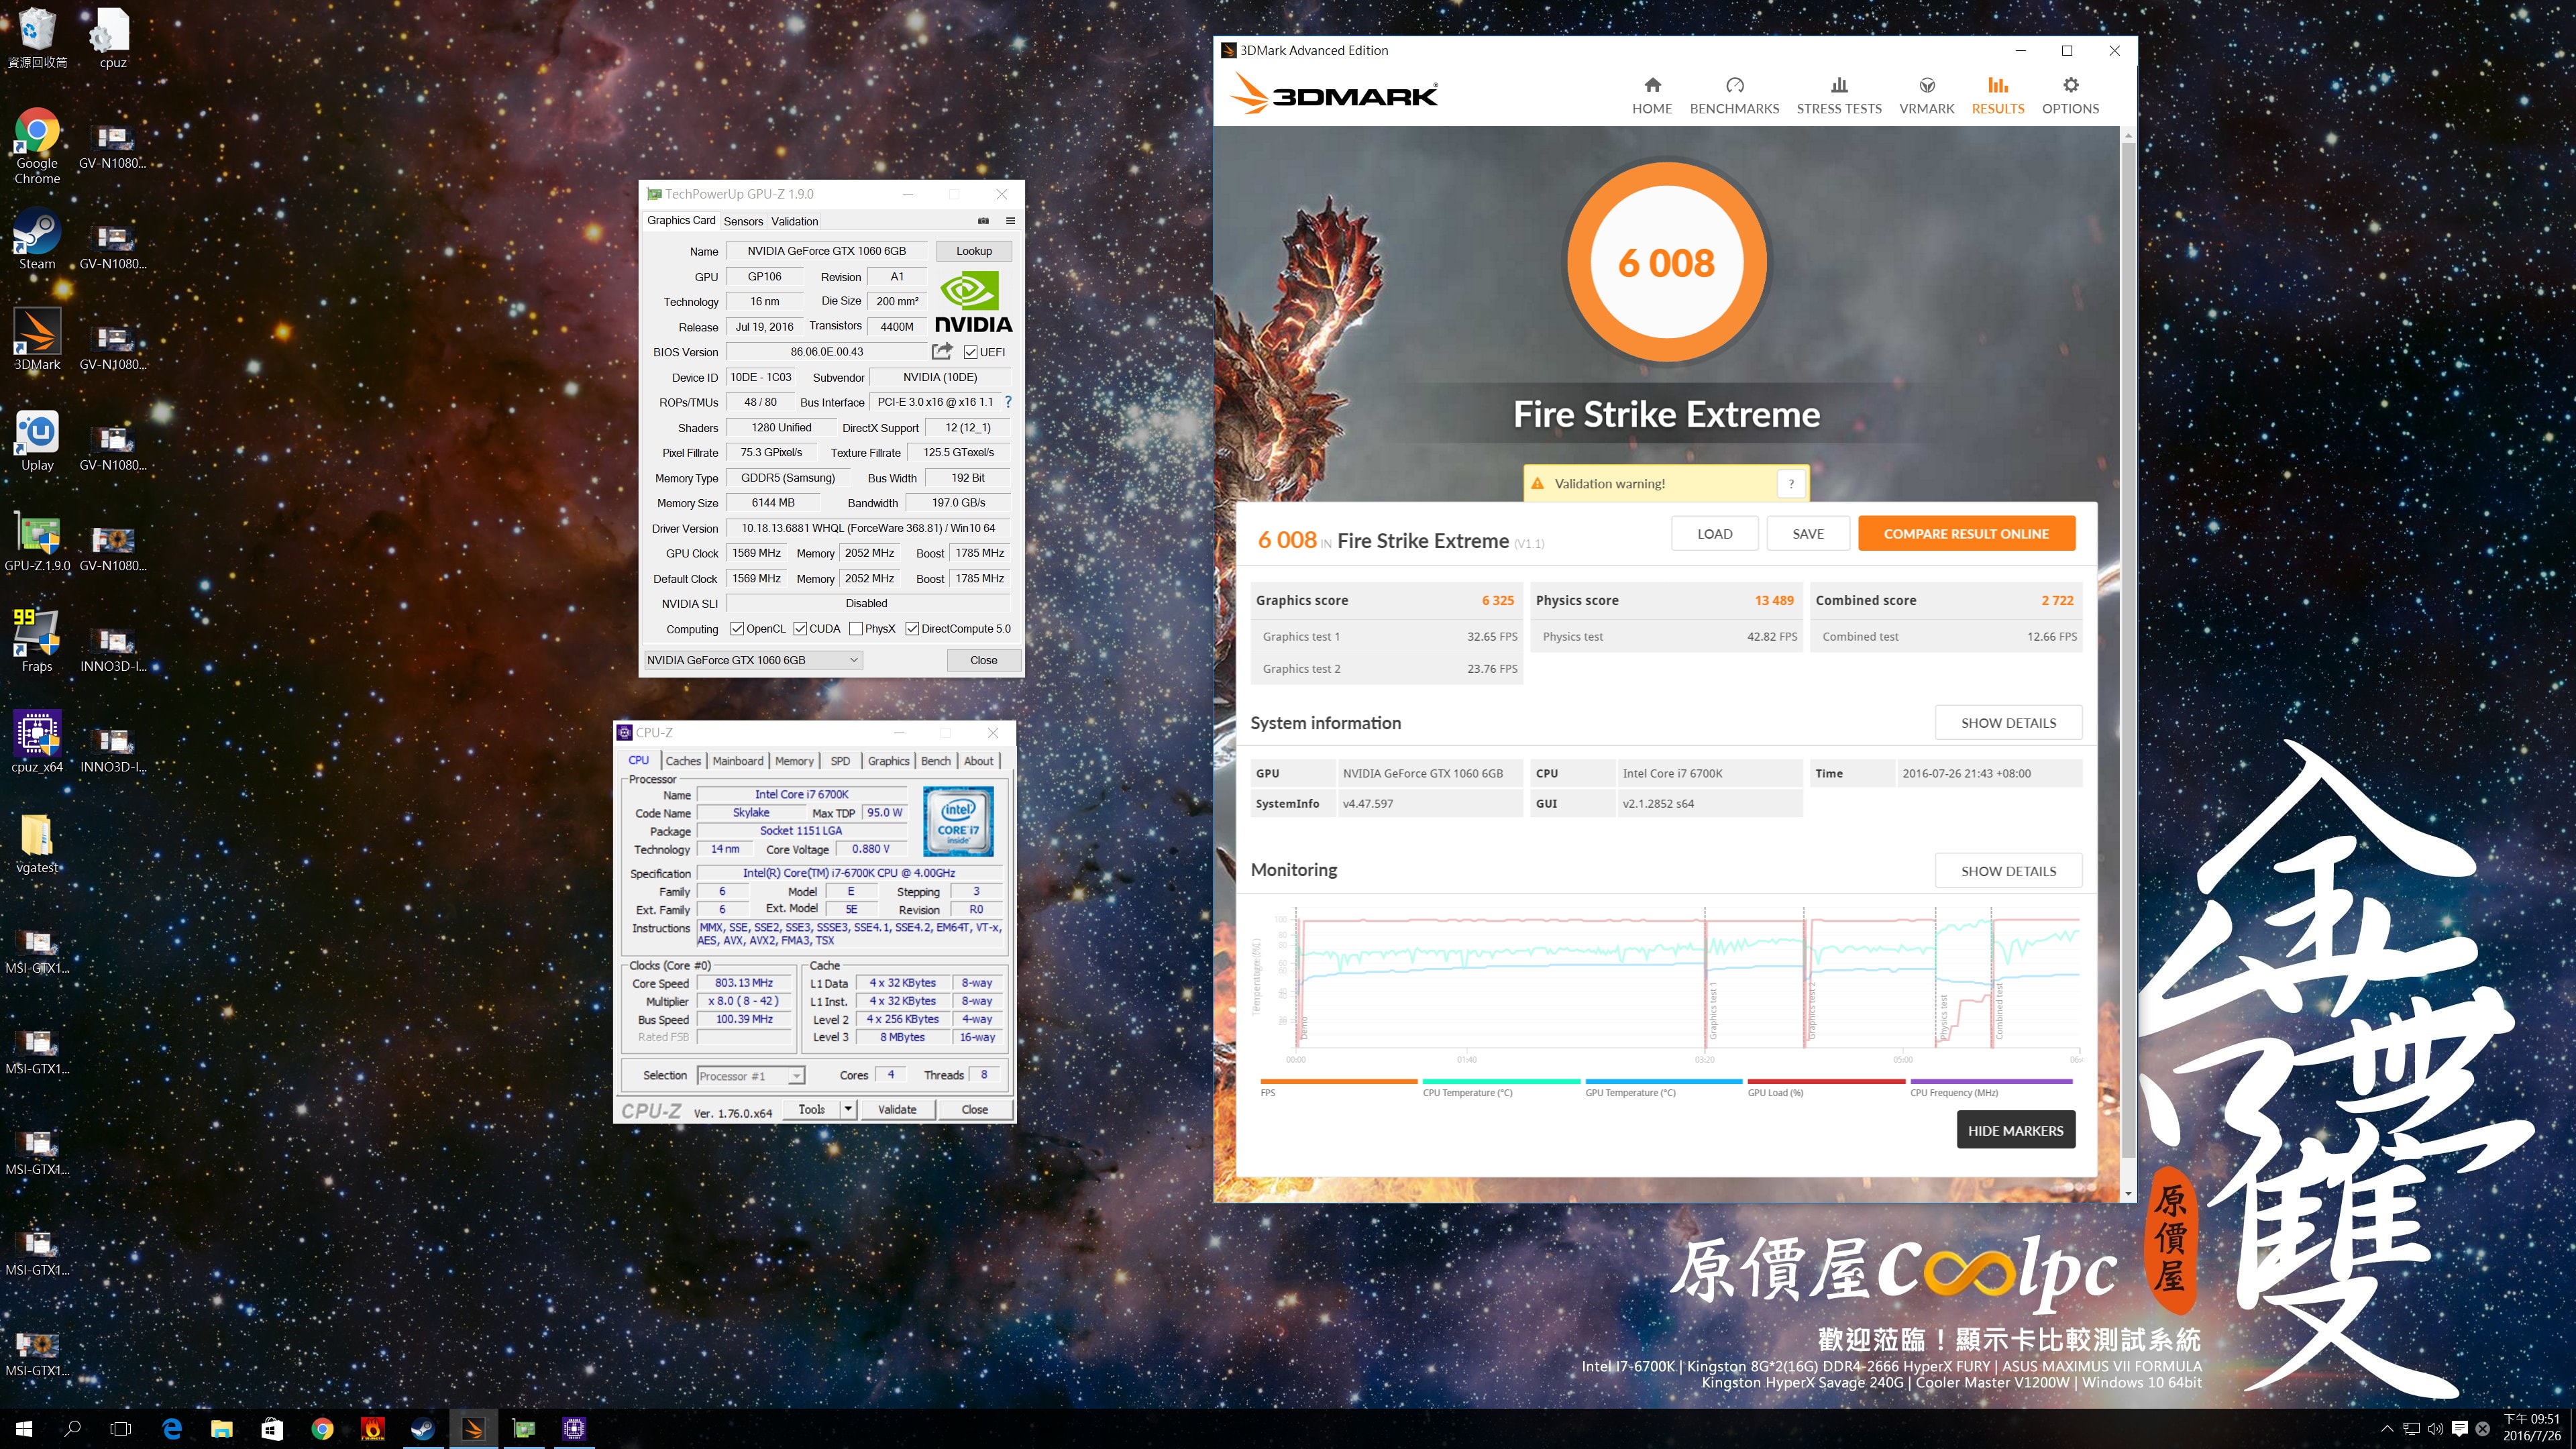The height and width of the screenshot is (1449, 2576).
Task: Launch Steam desktop shortcut
Action: [37, 239]
